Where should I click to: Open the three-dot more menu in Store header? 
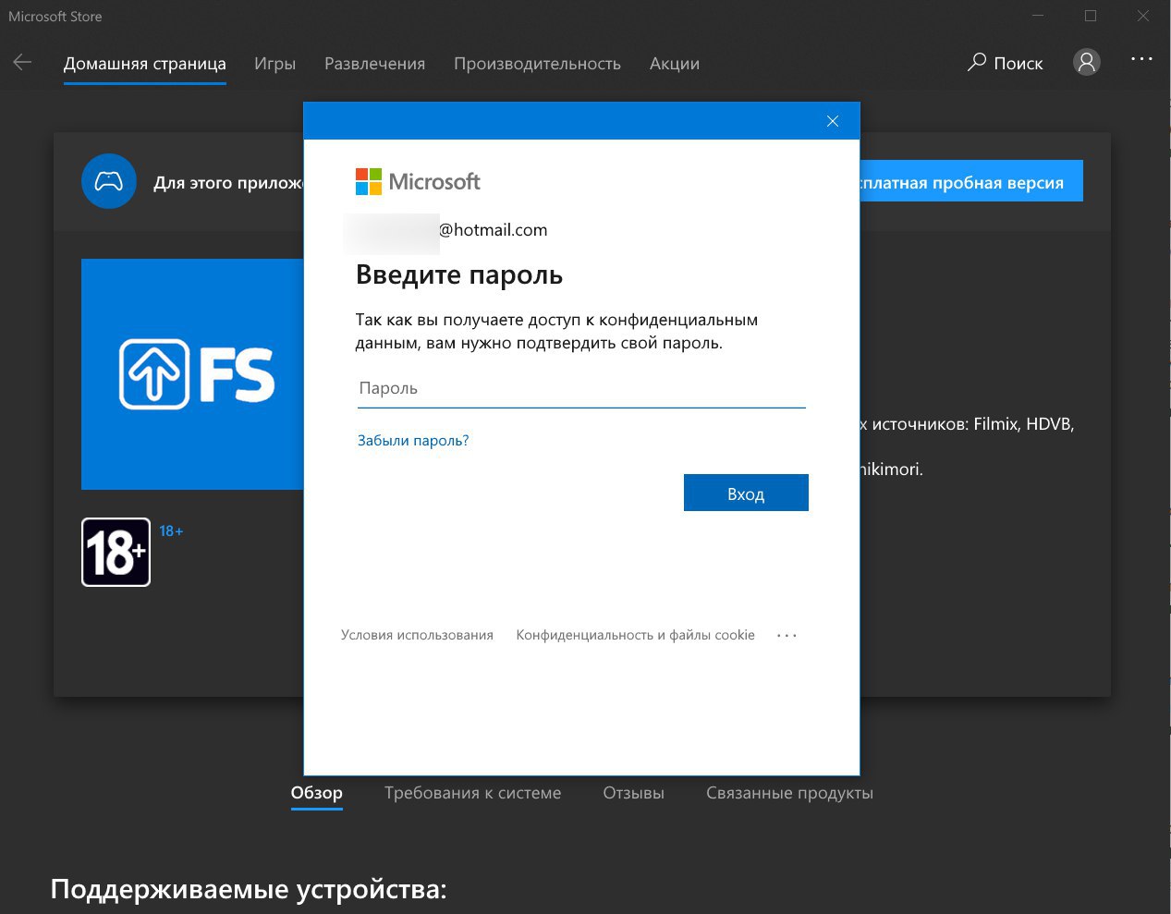(1141, 59)
